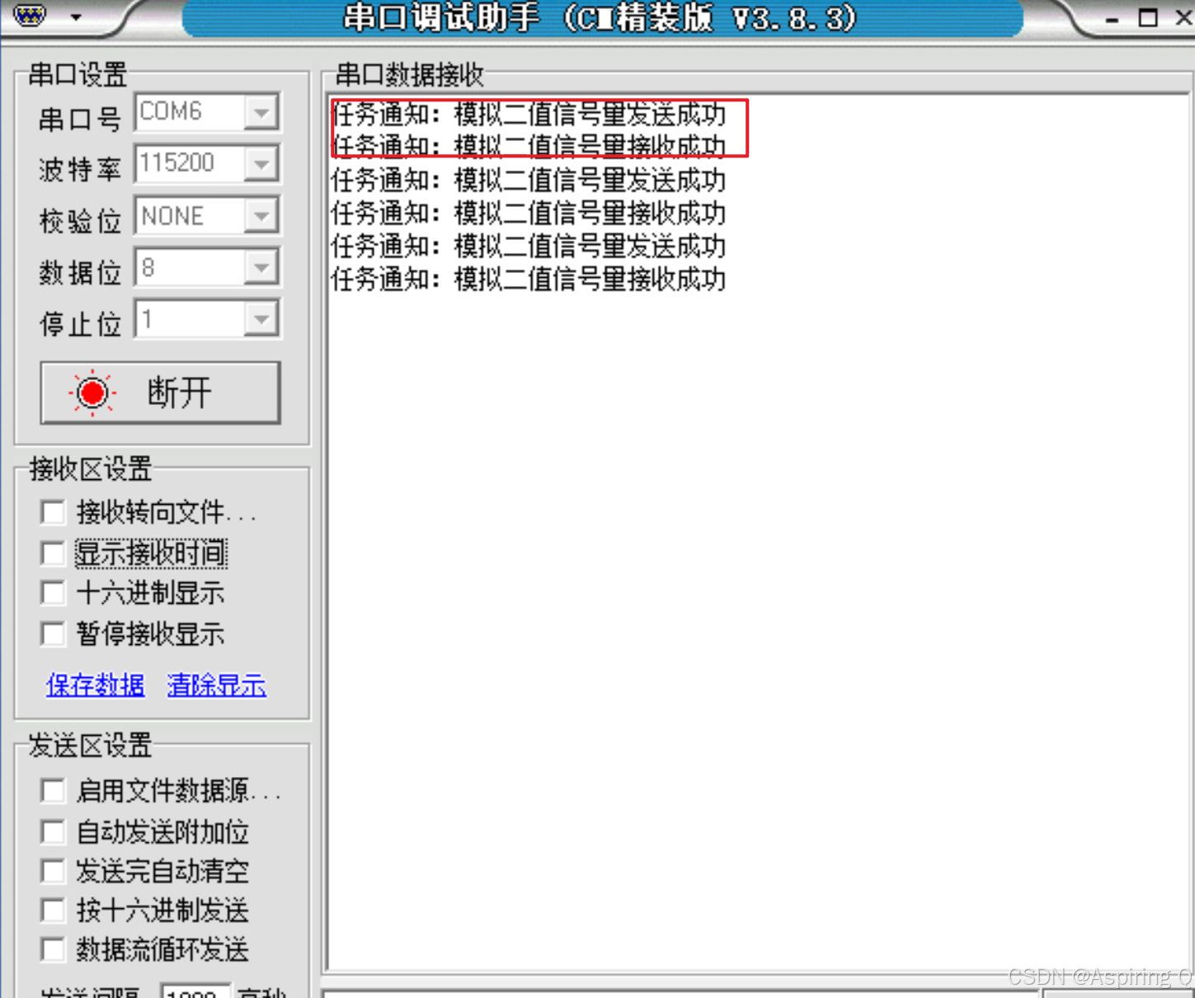1195x998 pixels.
Task: Click the 发送间隔 value input field
Action: click(195, 991)
